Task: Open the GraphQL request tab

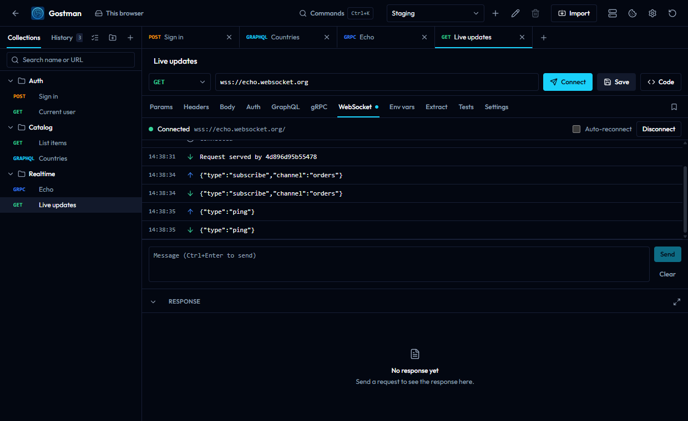Action: click(285, 107)
